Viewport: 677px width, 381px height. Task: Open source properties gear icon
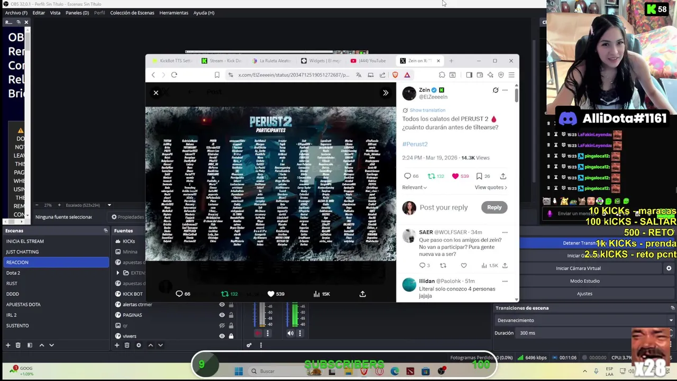(139, 345)
